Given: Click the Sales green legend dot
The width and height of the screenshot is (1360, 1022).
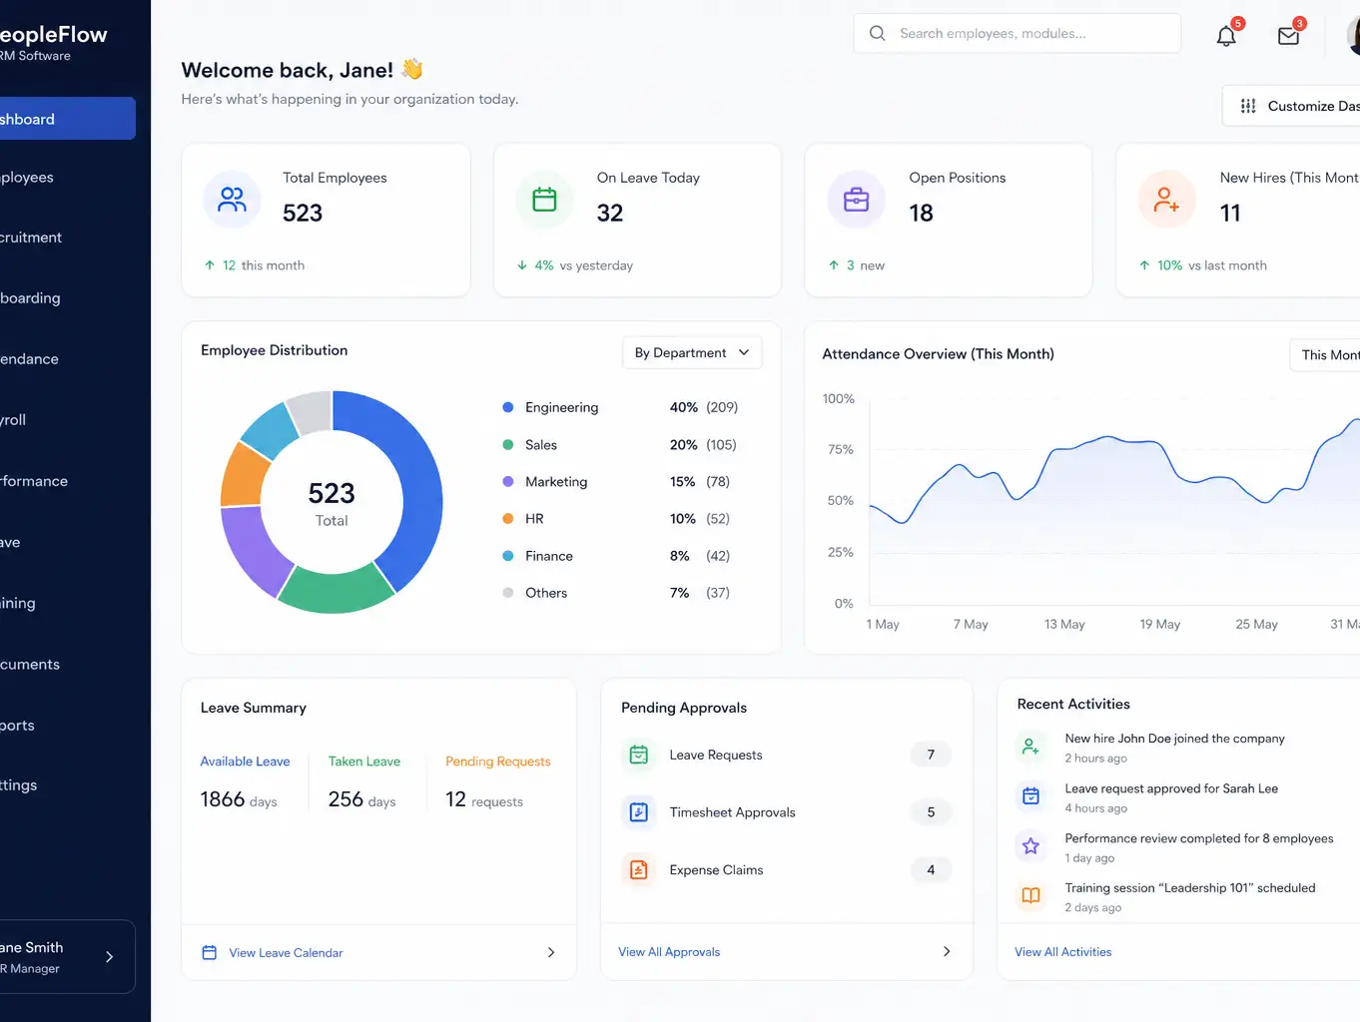Looking at the screenshot, I should tap(508, 445).
